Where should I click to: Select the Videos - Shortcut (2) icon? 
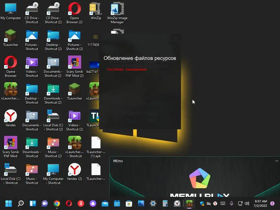[x=74, y=120]
